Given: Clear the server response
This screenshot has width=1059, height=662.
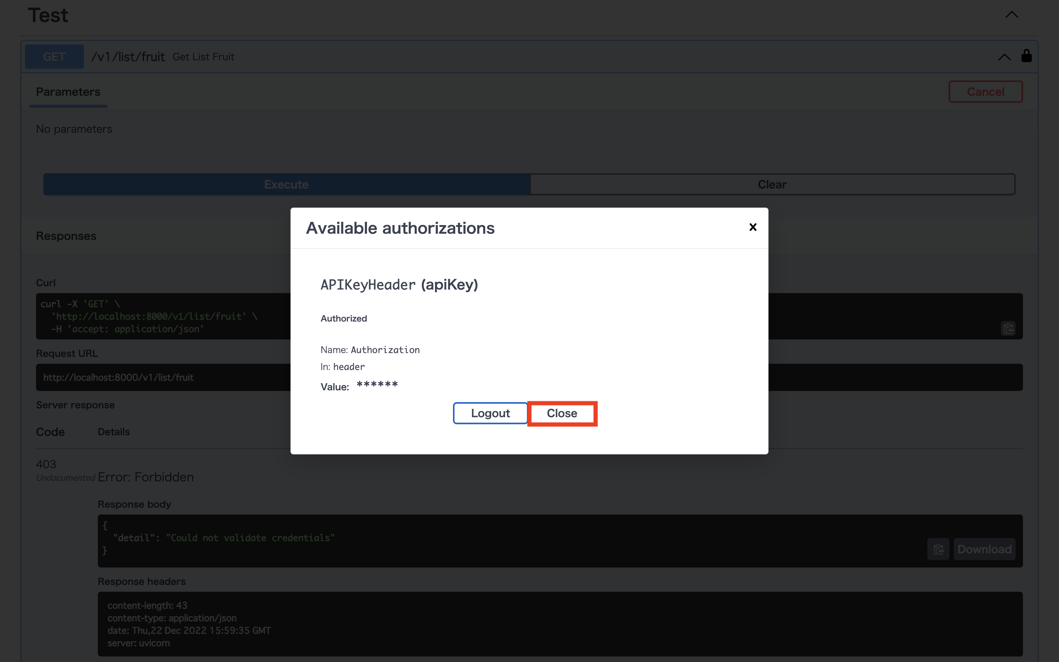Looking at the screenshot, I should click(771, 184).
